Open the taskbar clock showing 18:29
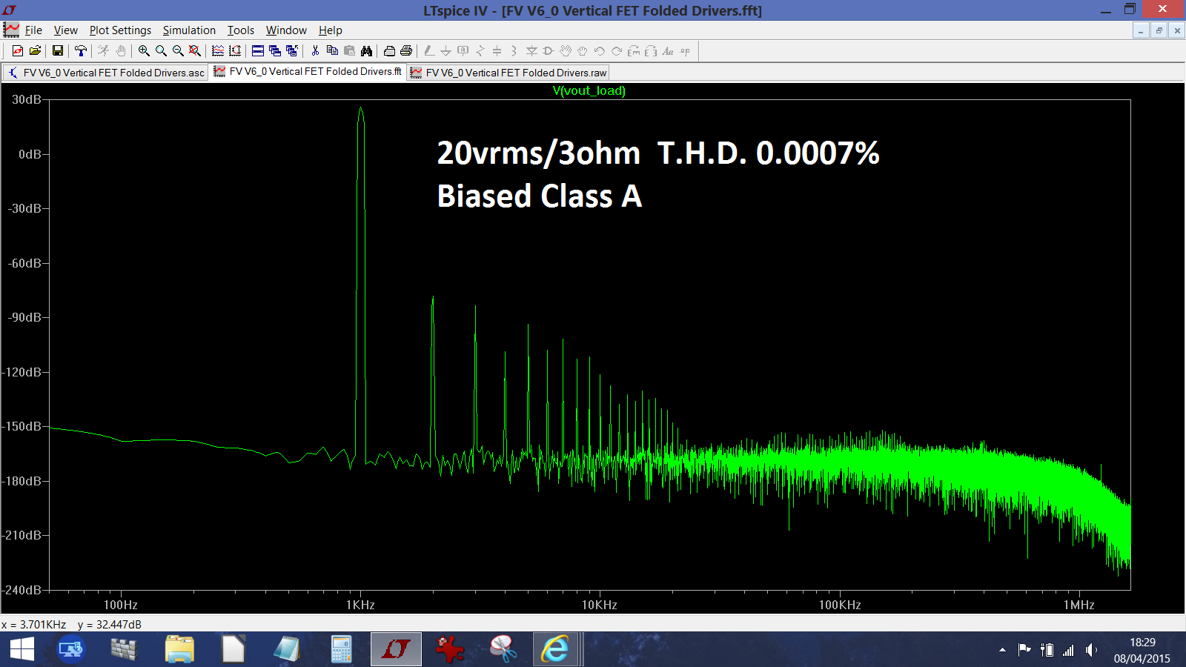The height and width of the screenshot is (667, 1186). [x=1142, y=650]
